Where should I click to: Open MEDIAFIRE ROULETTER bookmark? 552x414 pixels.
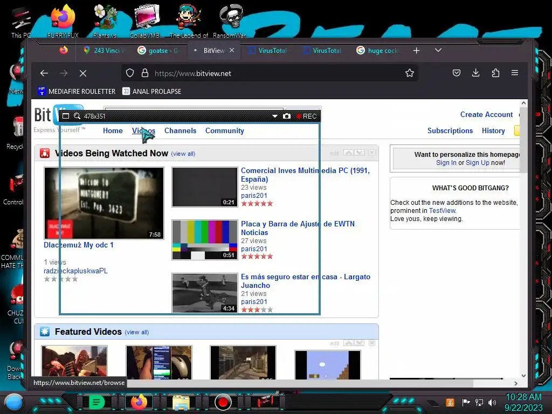pos(77,91)
